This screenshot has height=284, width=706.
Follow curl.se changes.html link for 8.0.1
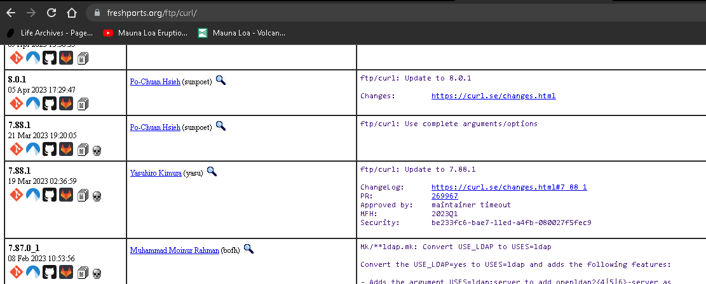click(x=493, y=96)
